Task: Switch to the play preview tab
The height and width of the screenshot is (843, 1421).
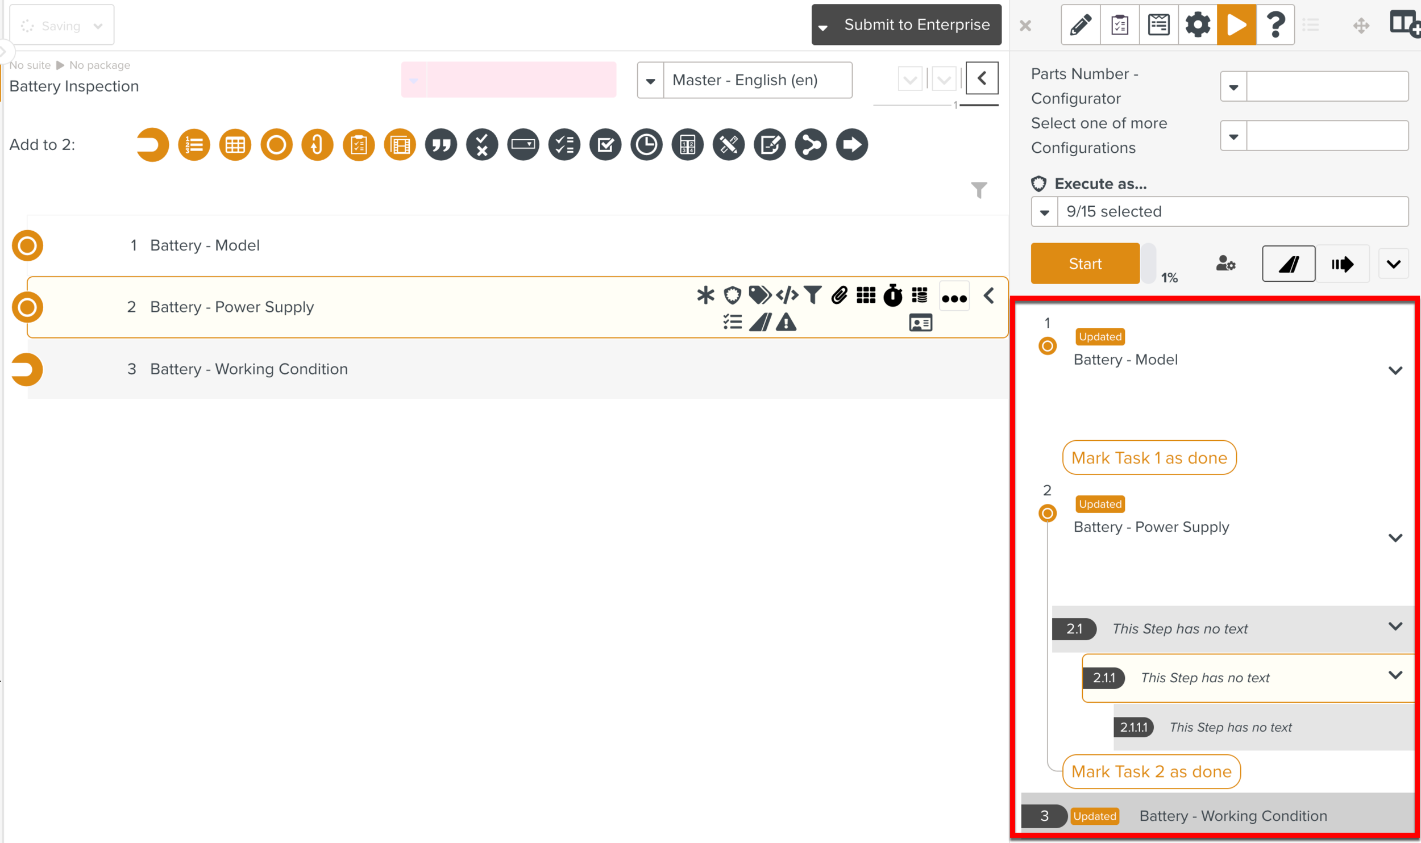Action: pyautogui.click(x=1236, y=25)
